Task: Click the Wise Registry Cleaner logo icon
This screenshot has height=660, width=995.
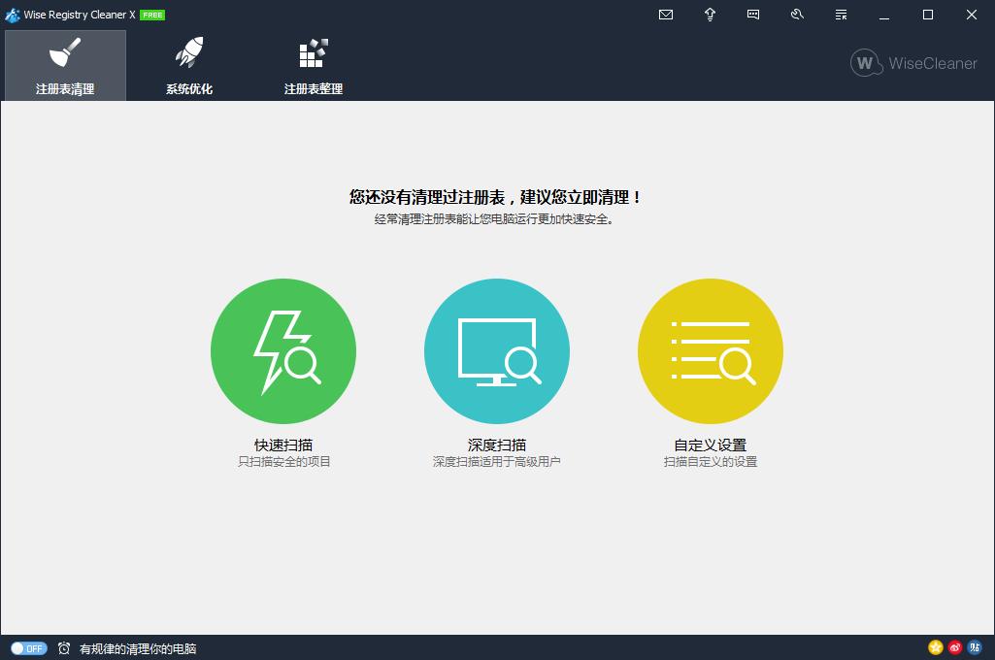Action: (12, 15)
